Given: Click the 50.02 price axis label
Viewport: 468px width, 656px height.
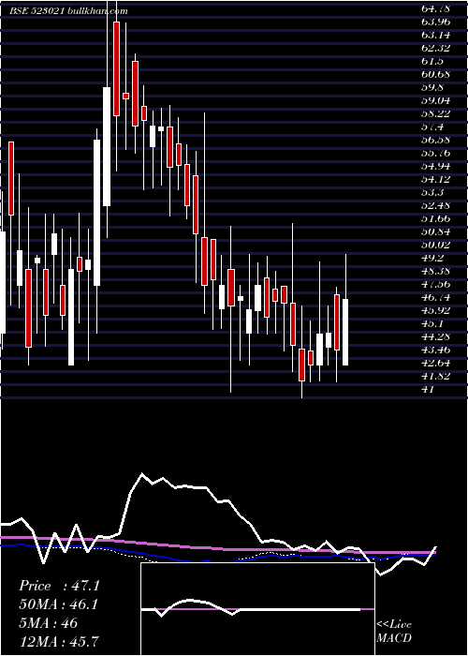Looking at the screenshot, I should pos(434,245).
